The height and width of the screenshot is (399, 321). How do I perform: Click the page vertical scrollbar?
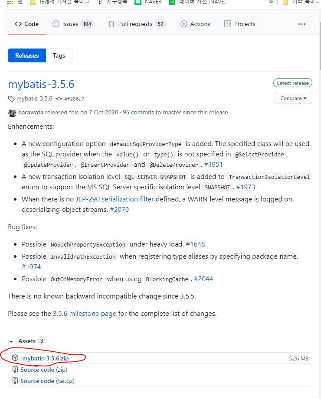(320, 46)
